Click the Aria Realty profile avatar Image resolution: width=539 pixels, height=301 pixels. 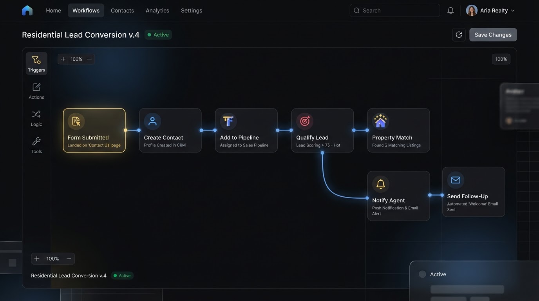(x=472, y=11)
